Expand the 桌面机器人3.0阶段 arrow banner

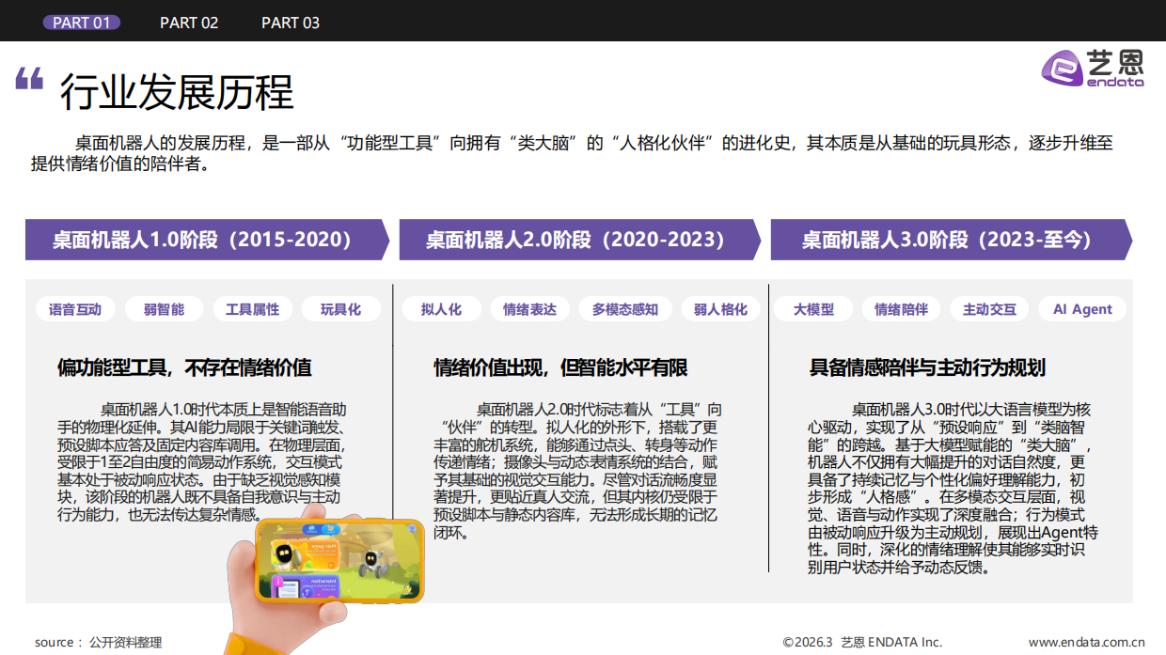(x=943, y=241)
